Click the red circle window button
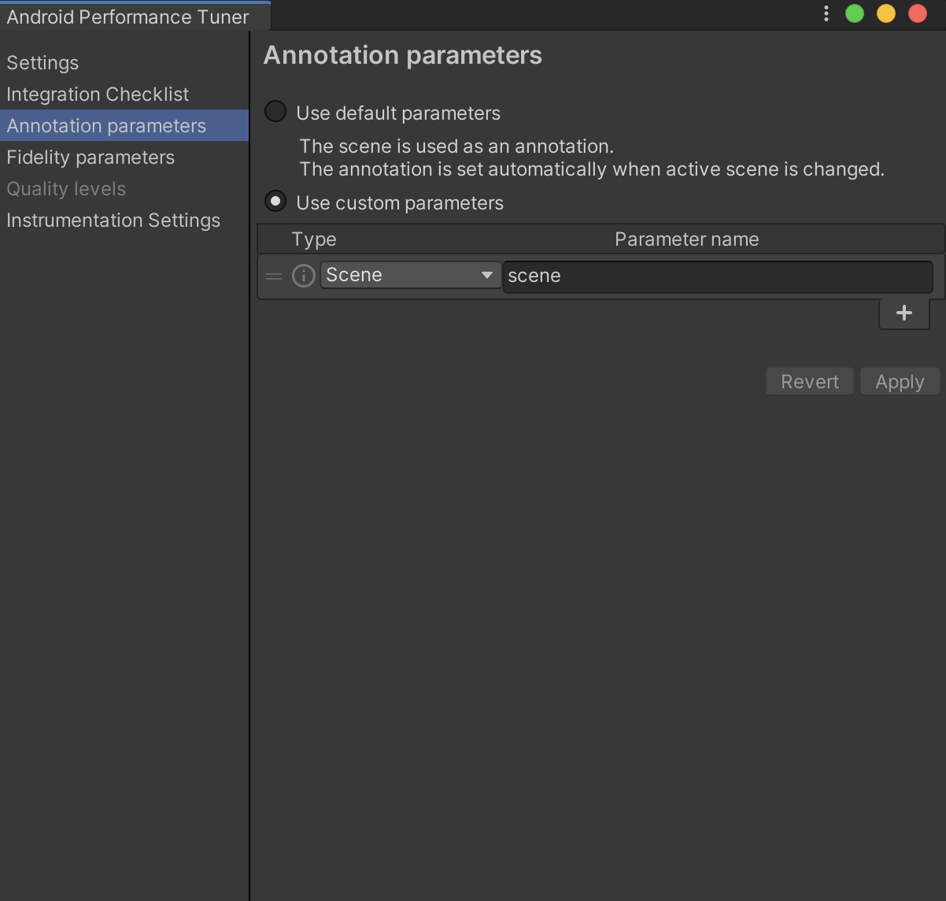The width and height of the screenshot is (946, 901). point(918,13)
